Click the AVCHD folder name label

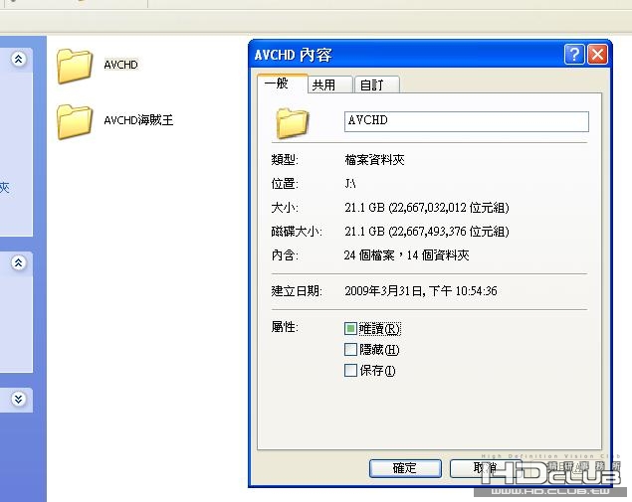(120, 65)
